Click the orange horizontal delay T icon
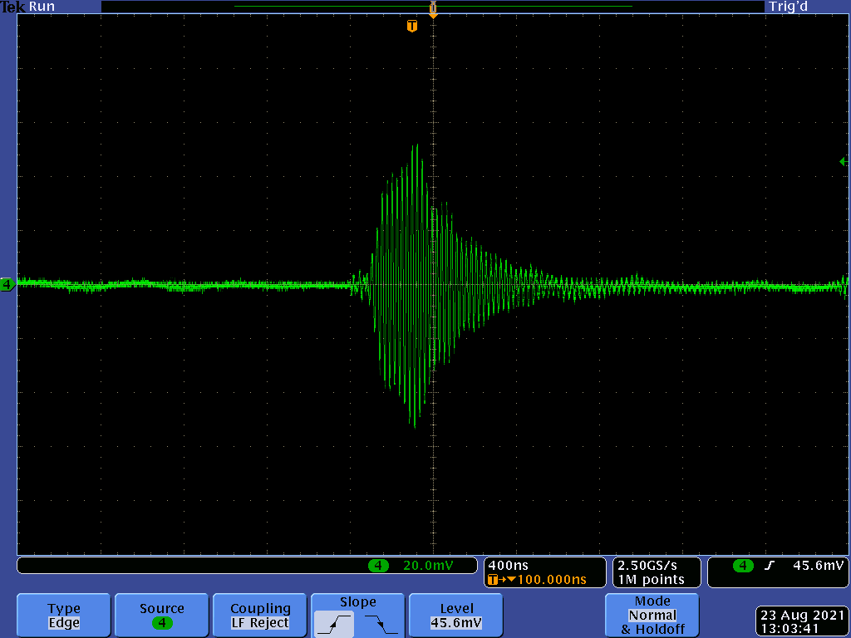The height and width of the screenshot is (638, 851). click(x=494, y=579)
